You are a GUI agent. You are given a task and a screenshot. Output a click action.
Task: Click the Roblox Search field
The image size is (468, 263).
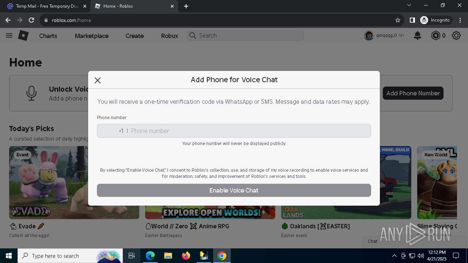[x=245, y=35]
